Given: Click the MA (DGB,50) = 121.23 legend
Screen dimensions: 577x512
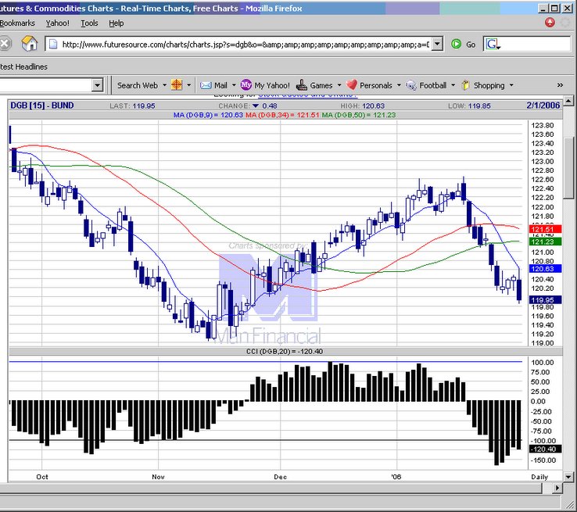Looking at the screenshot, I should click(359, 115).
